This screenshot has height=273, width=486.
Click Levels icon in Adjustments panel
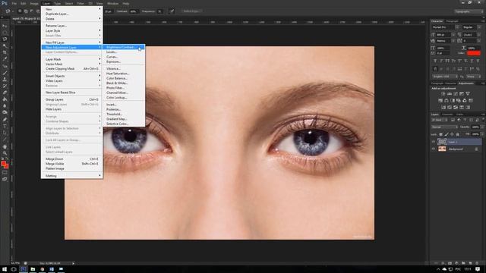click(x=450, y=94)
